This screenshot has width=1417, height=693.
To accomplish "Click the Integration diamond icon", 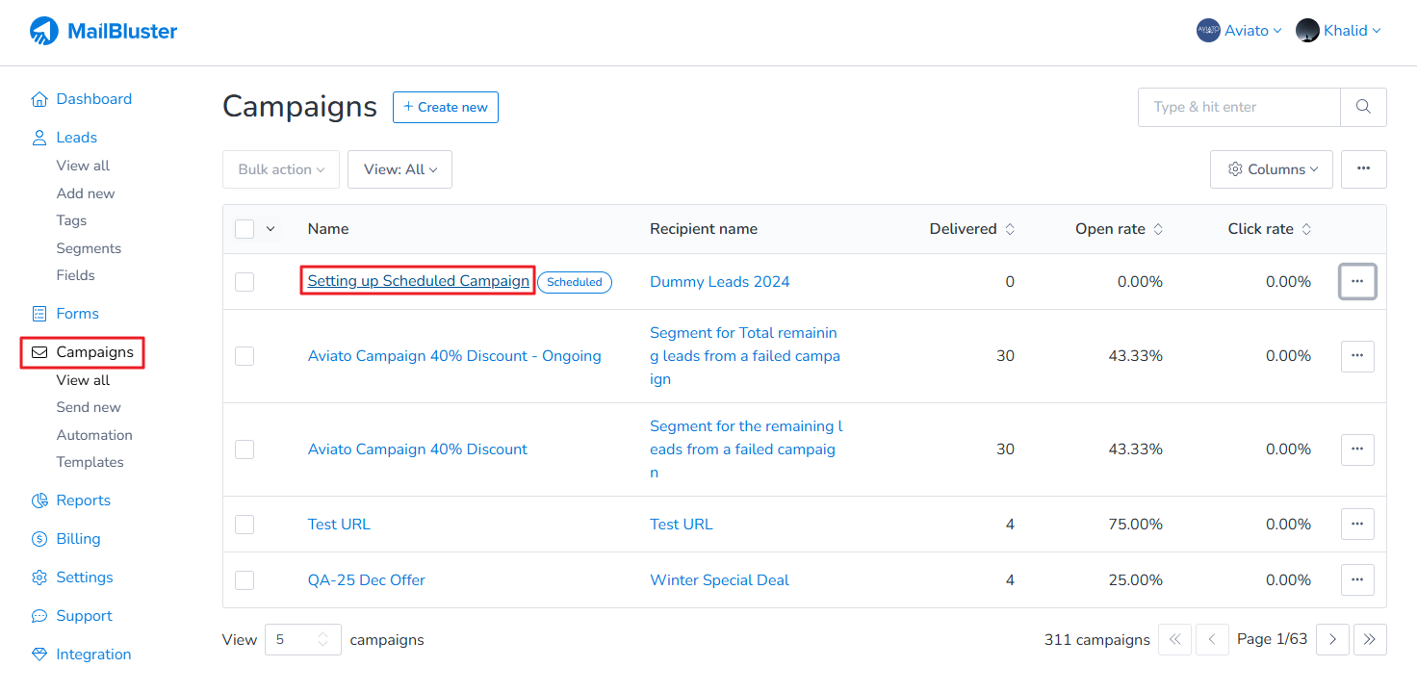I will (x=39, y=654).
